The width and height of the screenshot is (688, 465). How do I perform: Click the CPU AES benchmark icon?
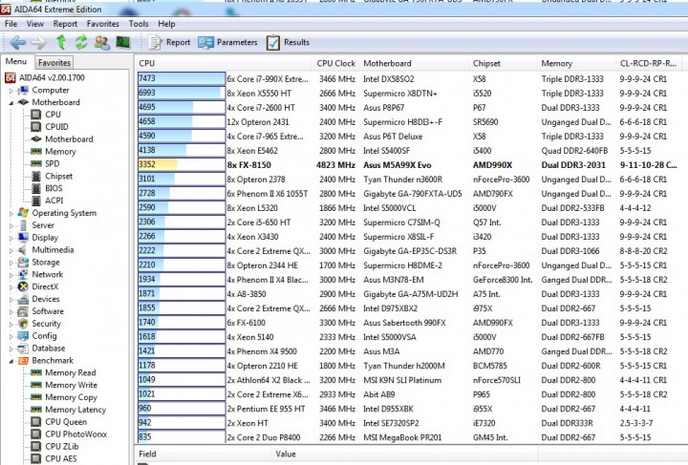point(36,458)
